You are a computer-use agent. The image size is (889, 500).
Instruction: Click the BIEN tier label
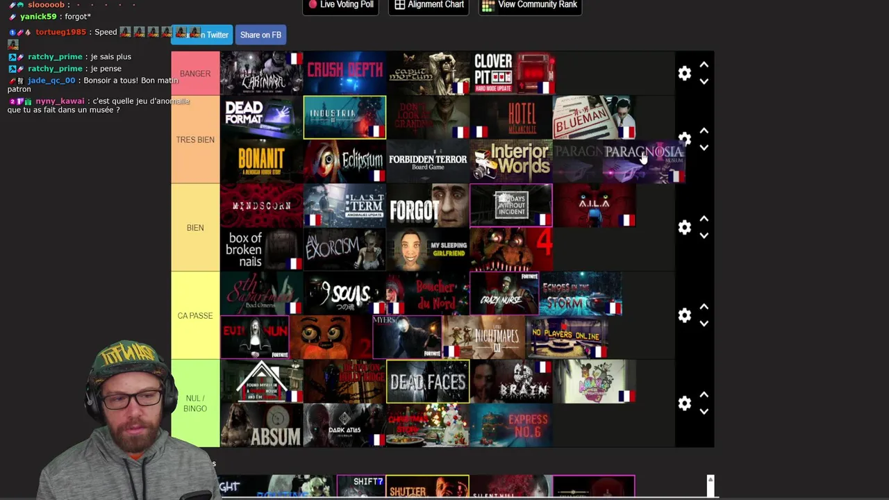click(195, 228)
